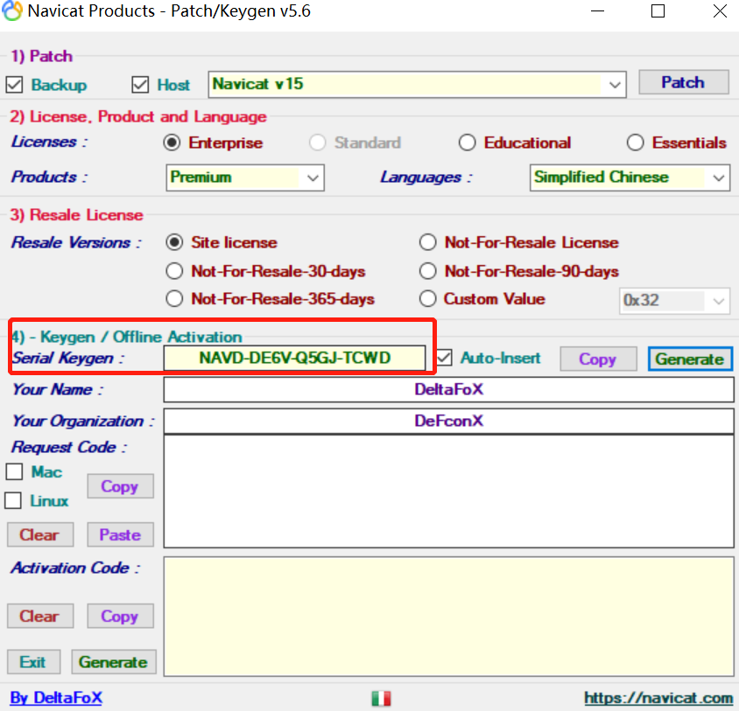Screen dimensions: 739x711
Task: Click Generate button beside Exit
Action: pos(114,662)
